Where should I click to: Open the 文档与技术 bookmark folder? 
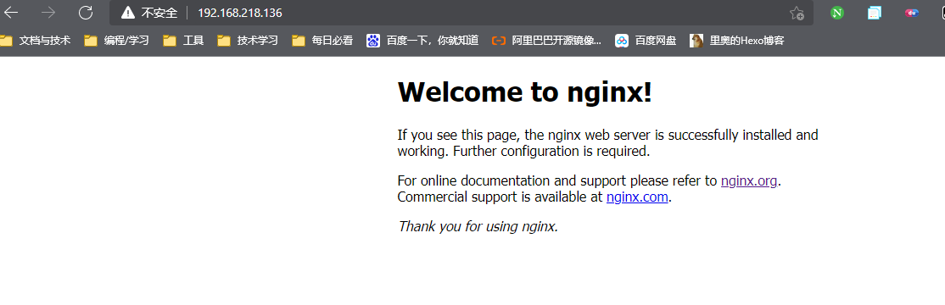click(36, 41)
